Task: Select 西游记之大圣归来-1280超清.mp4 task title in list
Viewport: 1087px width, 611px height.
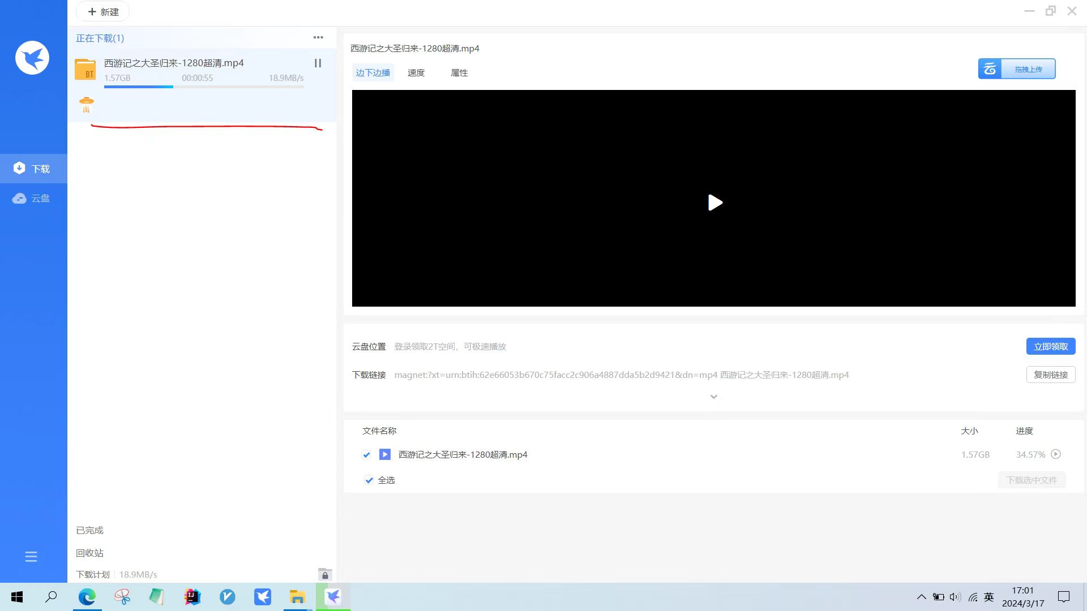Action: pyautogui.click(x=174, y=63)
